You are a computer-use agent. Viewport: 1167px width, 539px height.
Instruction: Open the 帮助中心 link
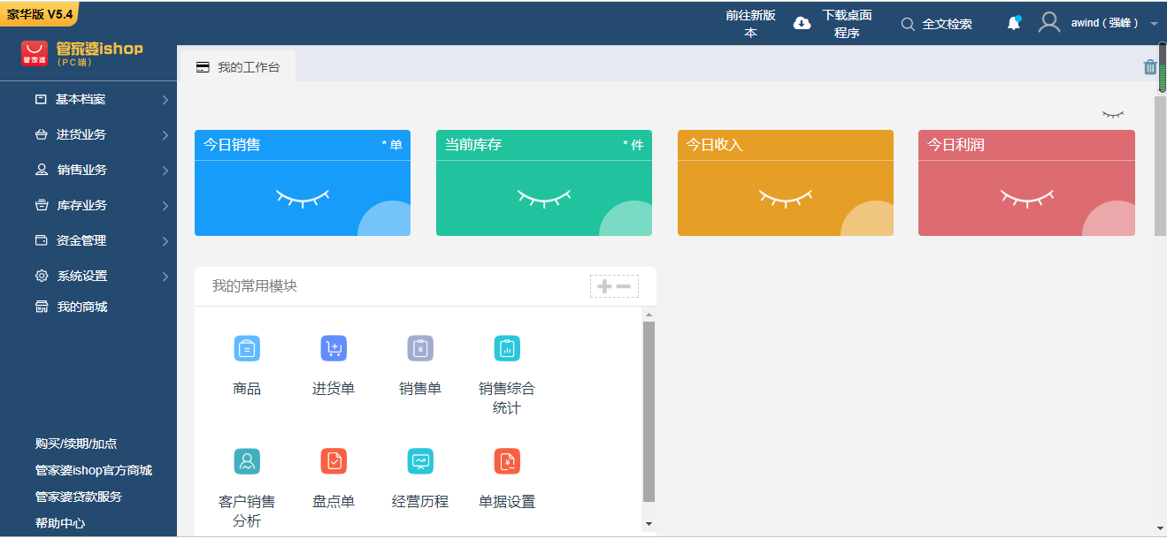pyautogui.click(x=60, y=523)
